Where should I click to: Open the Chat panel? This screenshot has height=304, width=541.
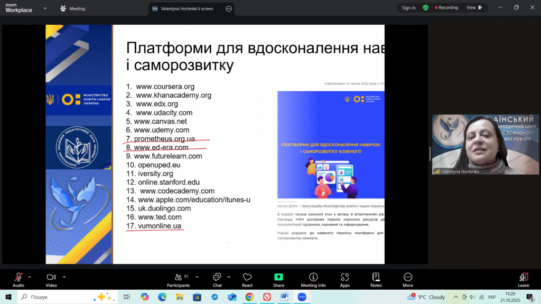point(217,279)
